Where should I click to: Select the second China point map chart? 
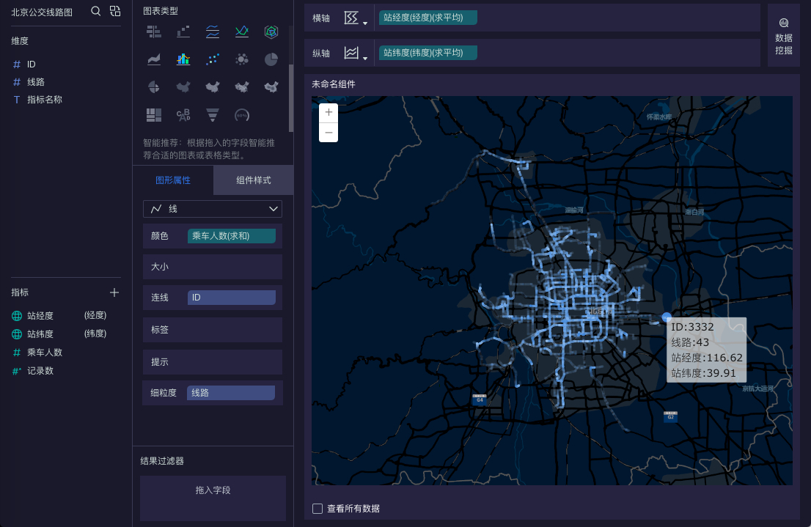coord(213,87)
